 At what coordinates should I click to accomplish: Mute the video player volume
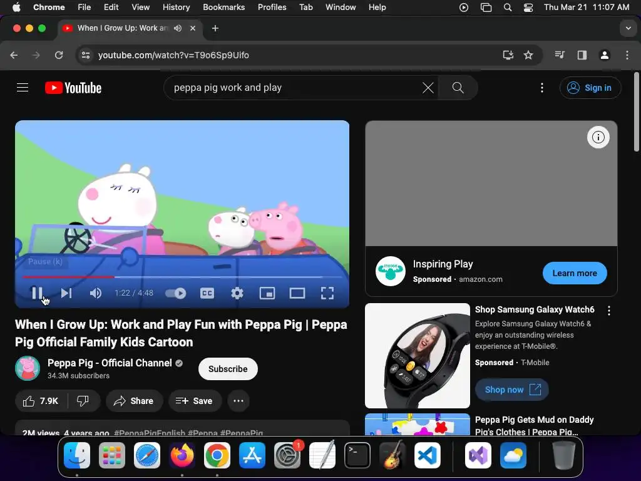click(x=95, y=293)
